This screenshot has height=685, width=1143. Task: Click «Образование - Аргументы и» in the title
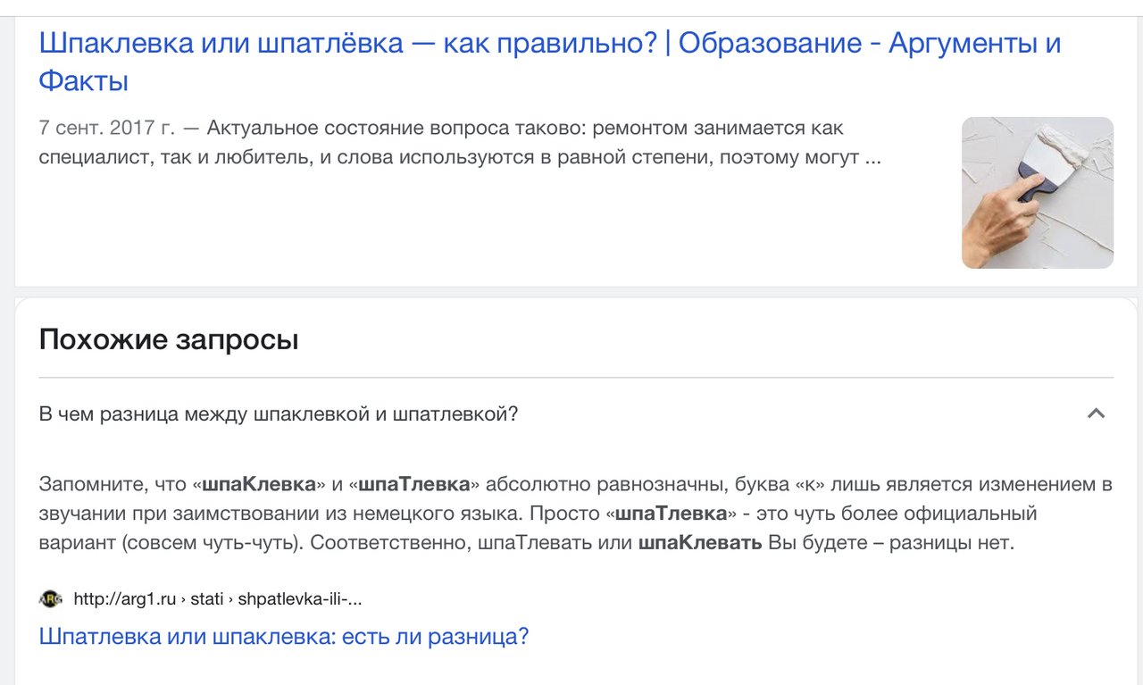click(871, 44)
